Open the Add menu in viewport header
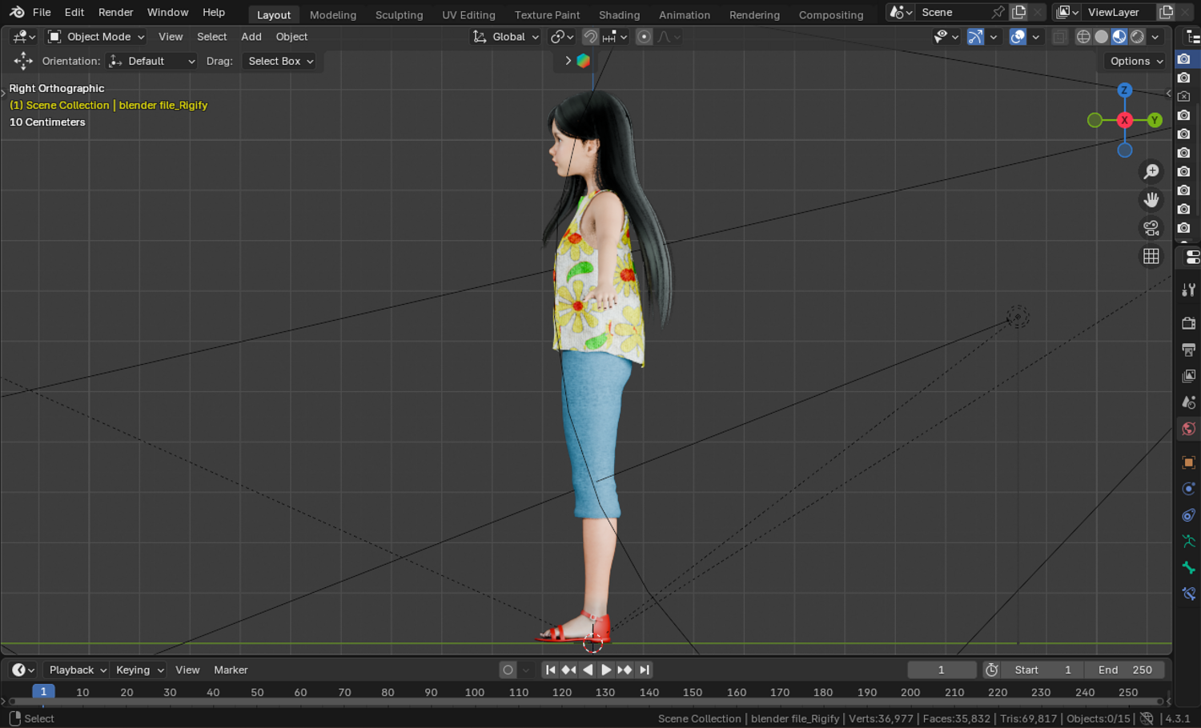1201x728 pixels. tap(251, 37)
